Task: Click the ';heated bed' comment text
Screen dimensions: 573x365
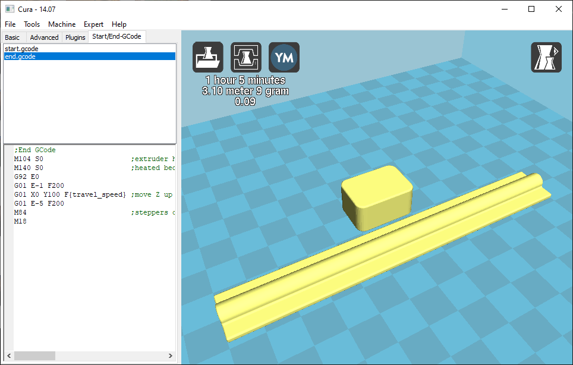Action: click(153, 168)
